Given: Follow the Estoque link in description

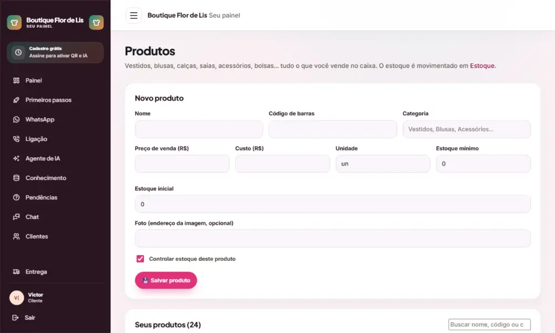Looking at the screenshot, I should (482, 66).
